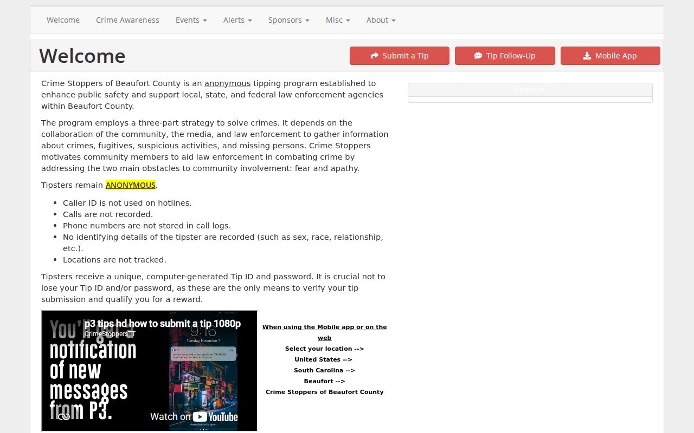Click 'United States -->' text
This screenshot has height=433, width=694.
coord(323,359)
